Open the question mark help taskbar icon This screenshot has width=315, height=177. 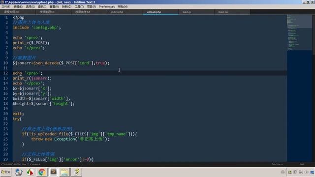pyautogui.click(x=77, y=172)
